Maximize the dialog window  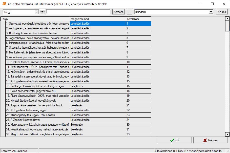point(212,4)
